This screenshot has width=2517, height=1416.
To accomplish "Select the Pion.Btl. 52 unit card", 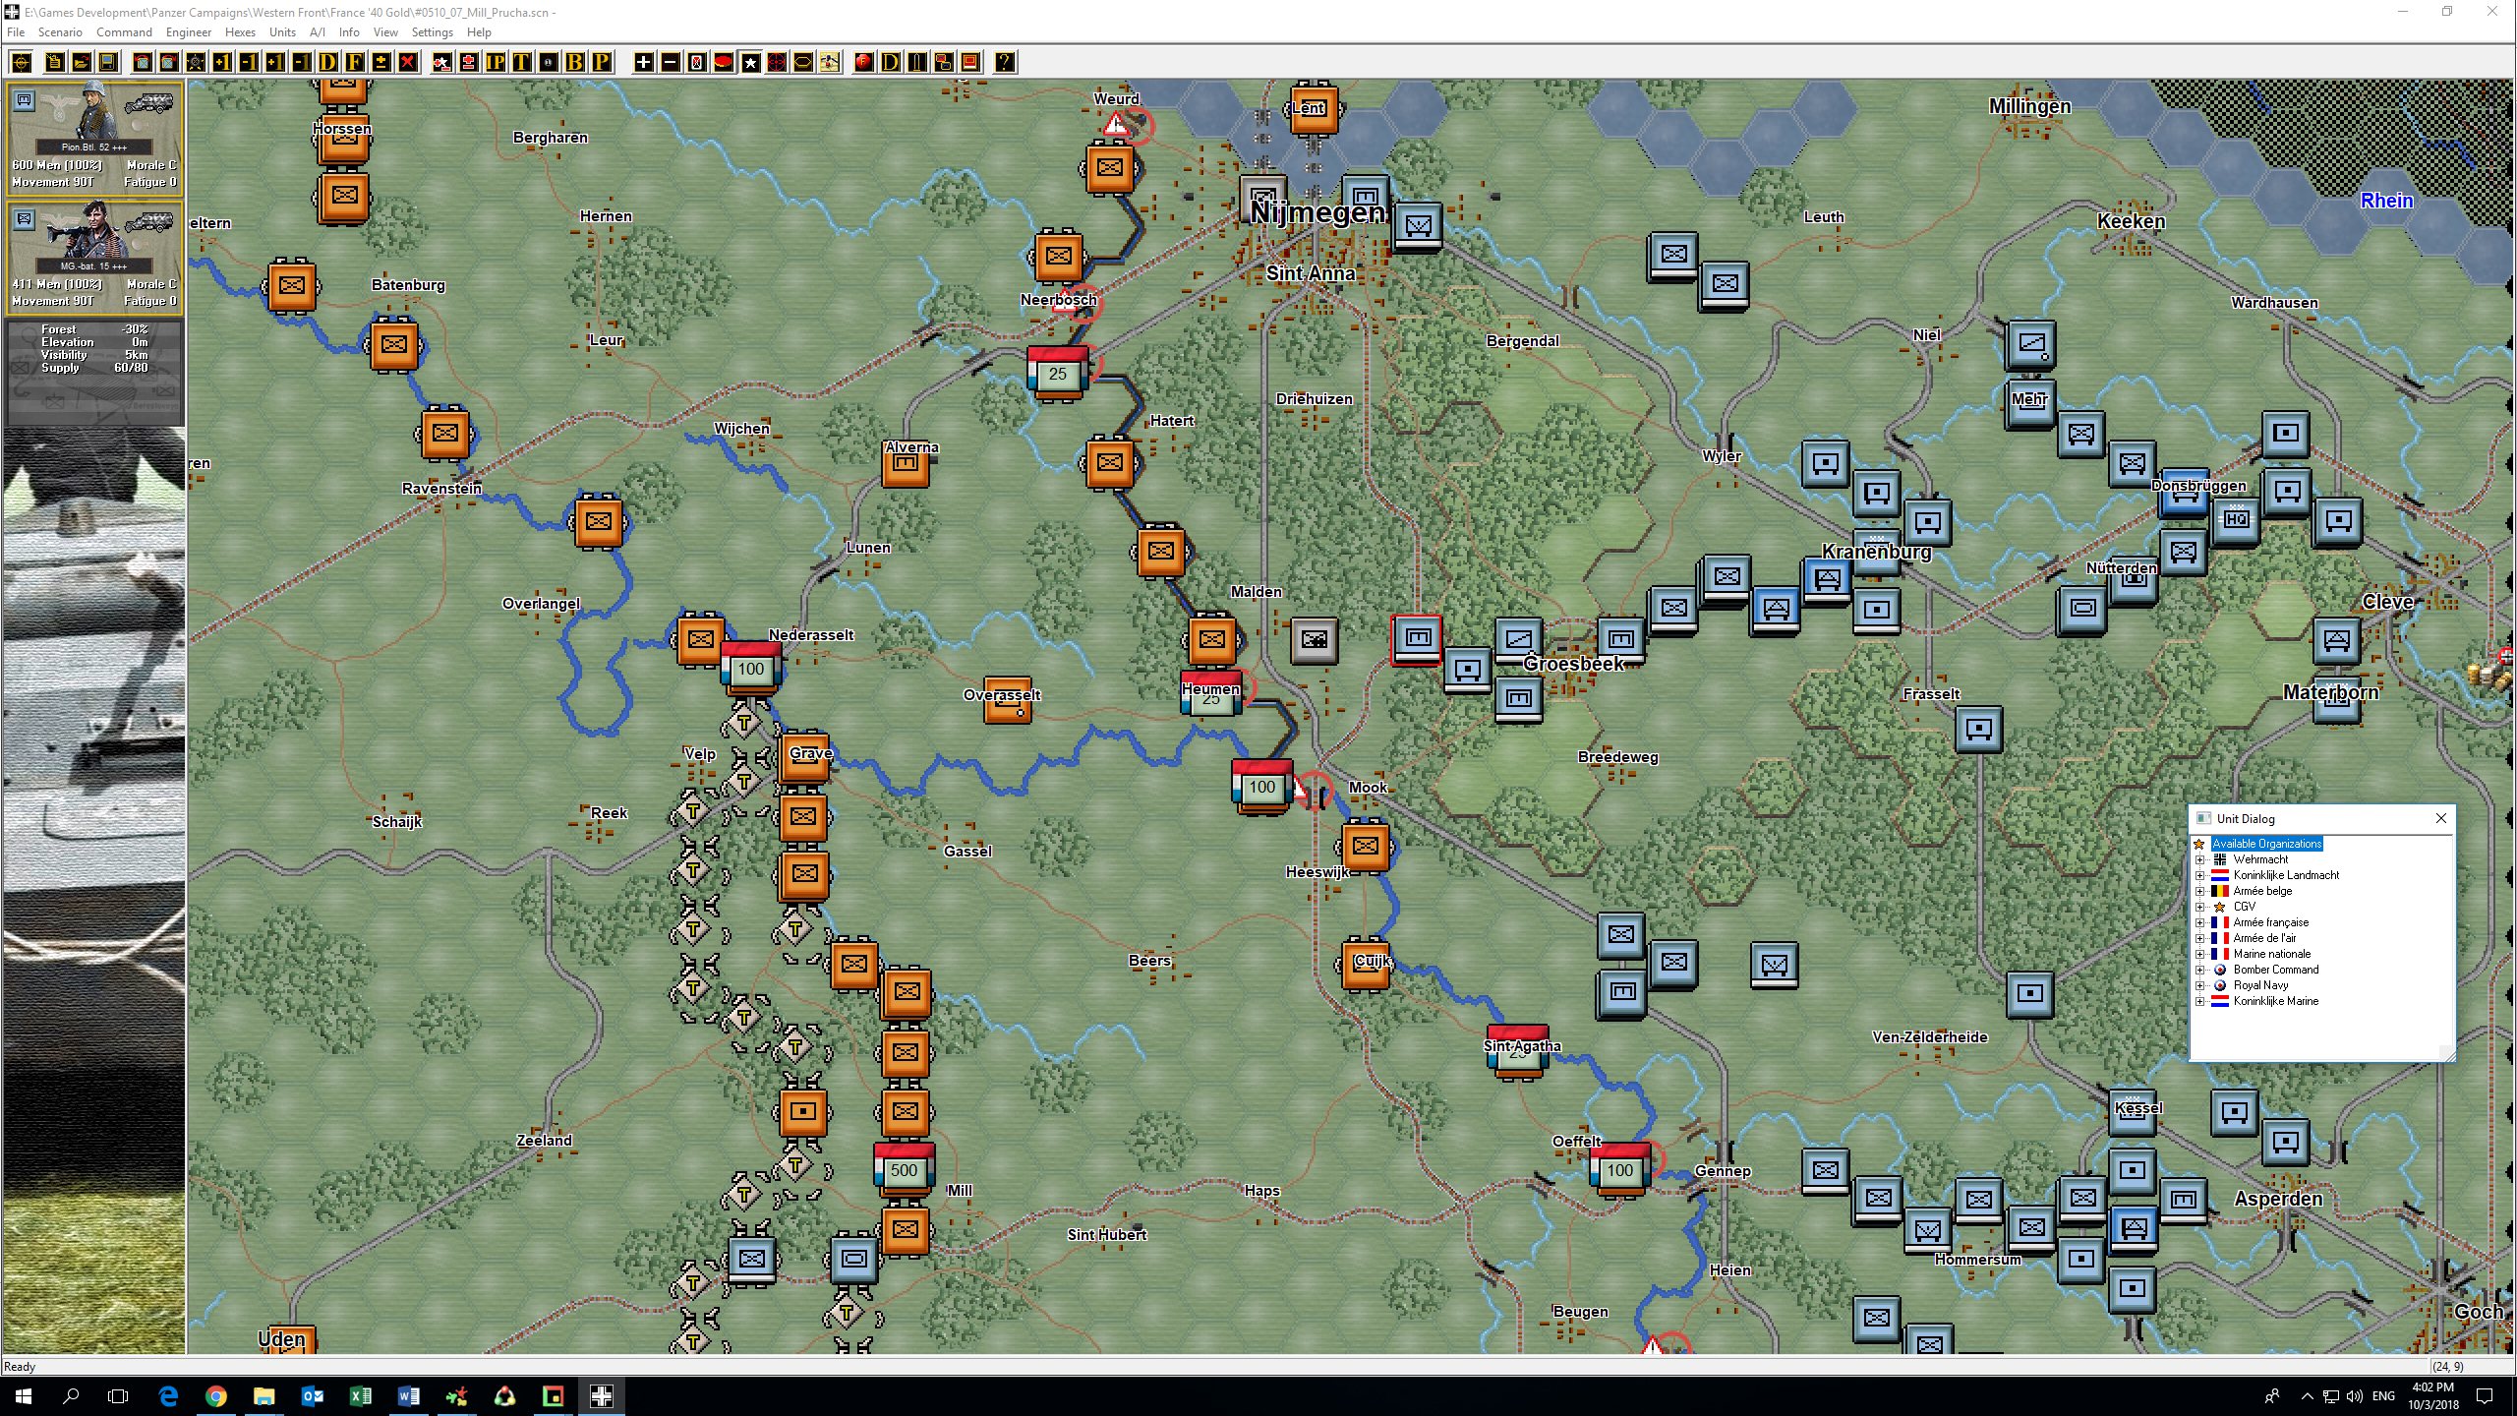I will (x=94, y=138).
